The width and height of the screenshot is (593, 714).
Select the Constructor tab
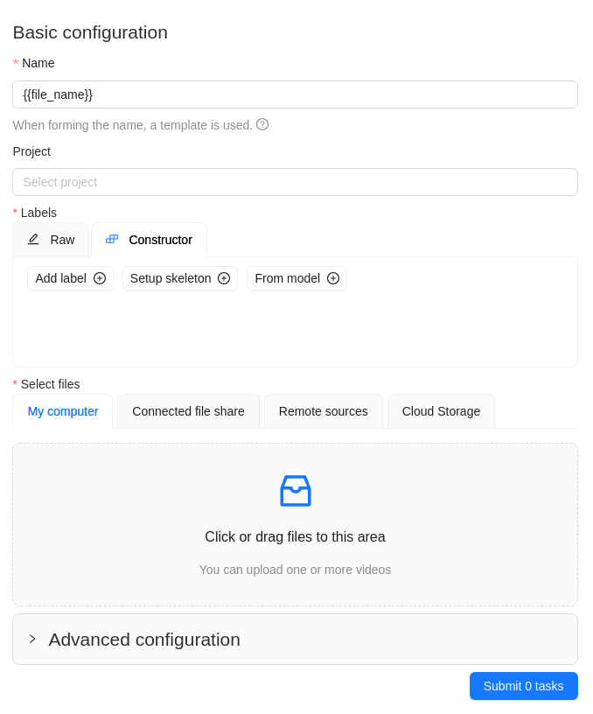149,239
